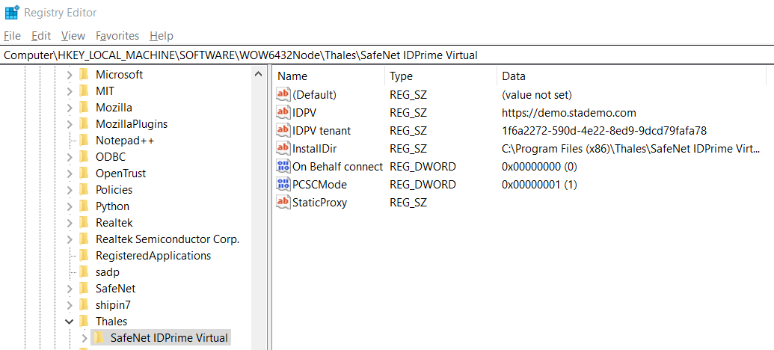Select the Realtek Semiconductor Corp. key label
Image resolution: width=774 pixels, height=350 pixels.
[x=168, y=239]
